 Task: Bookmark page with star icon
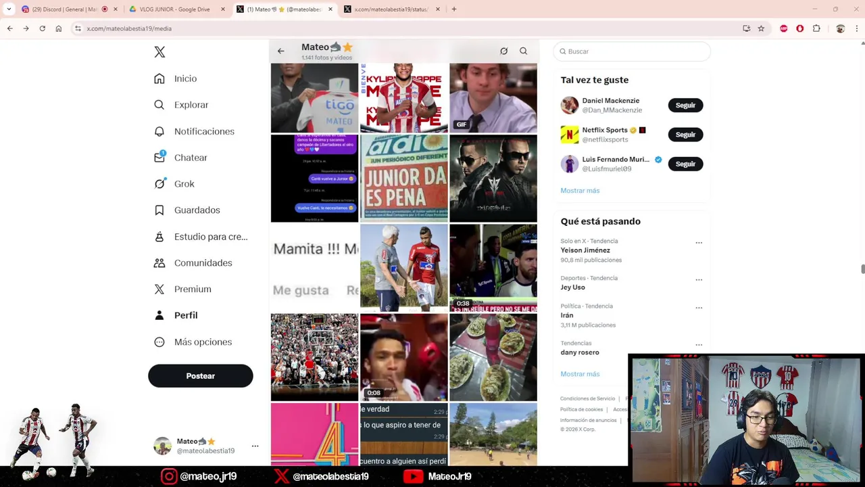tap(761, 28)
